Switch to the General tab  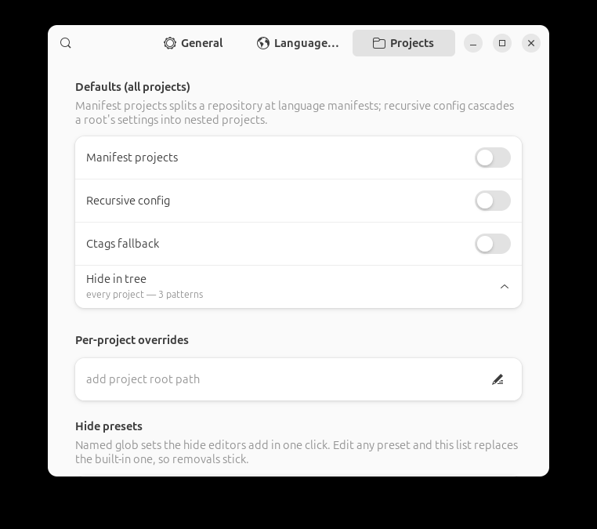194,43
